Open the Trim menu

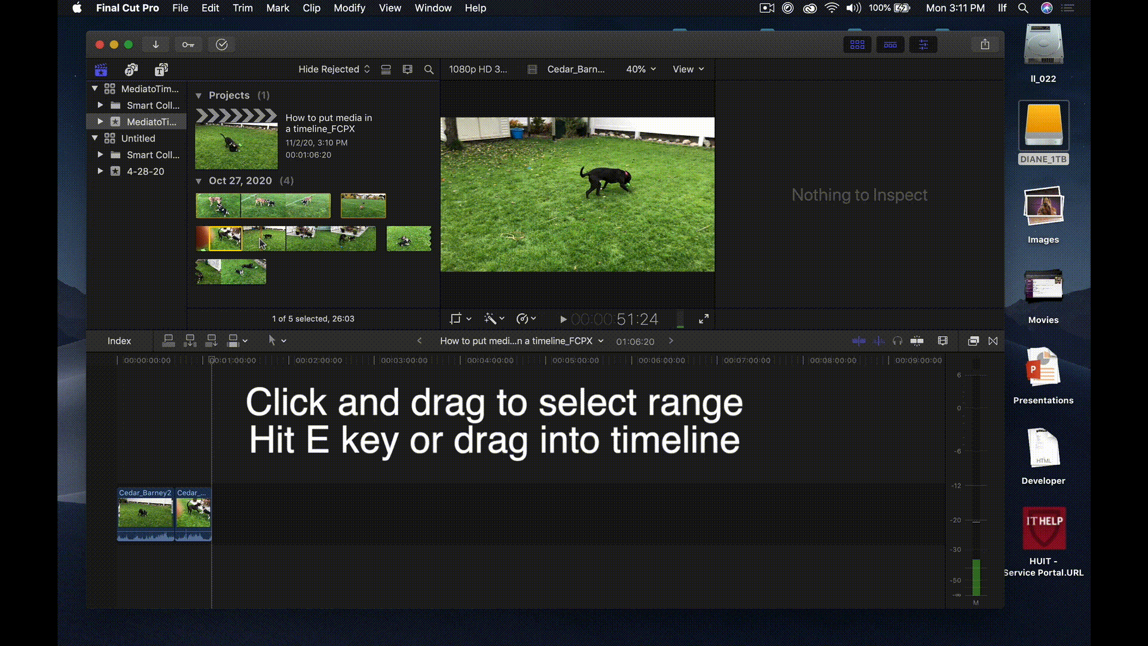click(243, 8)
